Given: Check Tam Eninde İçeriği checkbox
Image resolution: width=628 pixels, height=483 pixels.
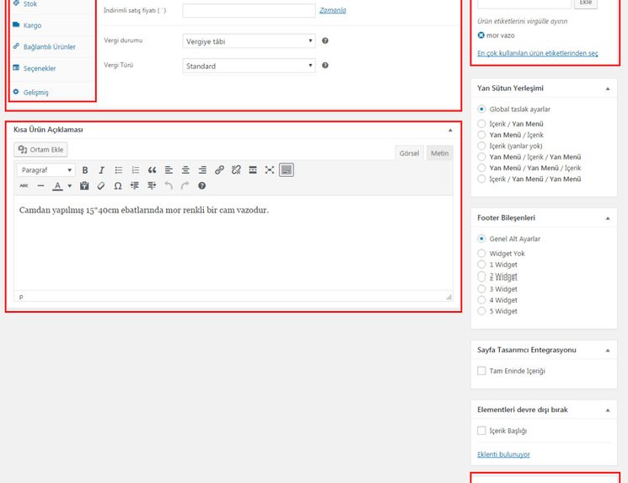Looking at the screenshot, I should tap(481, 371).
